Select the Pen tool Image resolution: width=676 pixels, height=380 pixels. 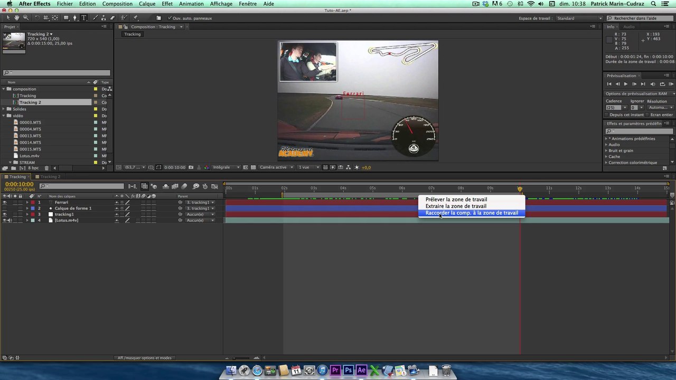click(74, 18)
